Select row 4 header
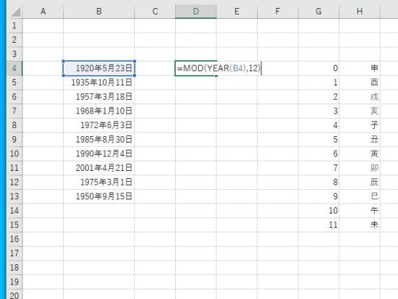 coord(14,68)
